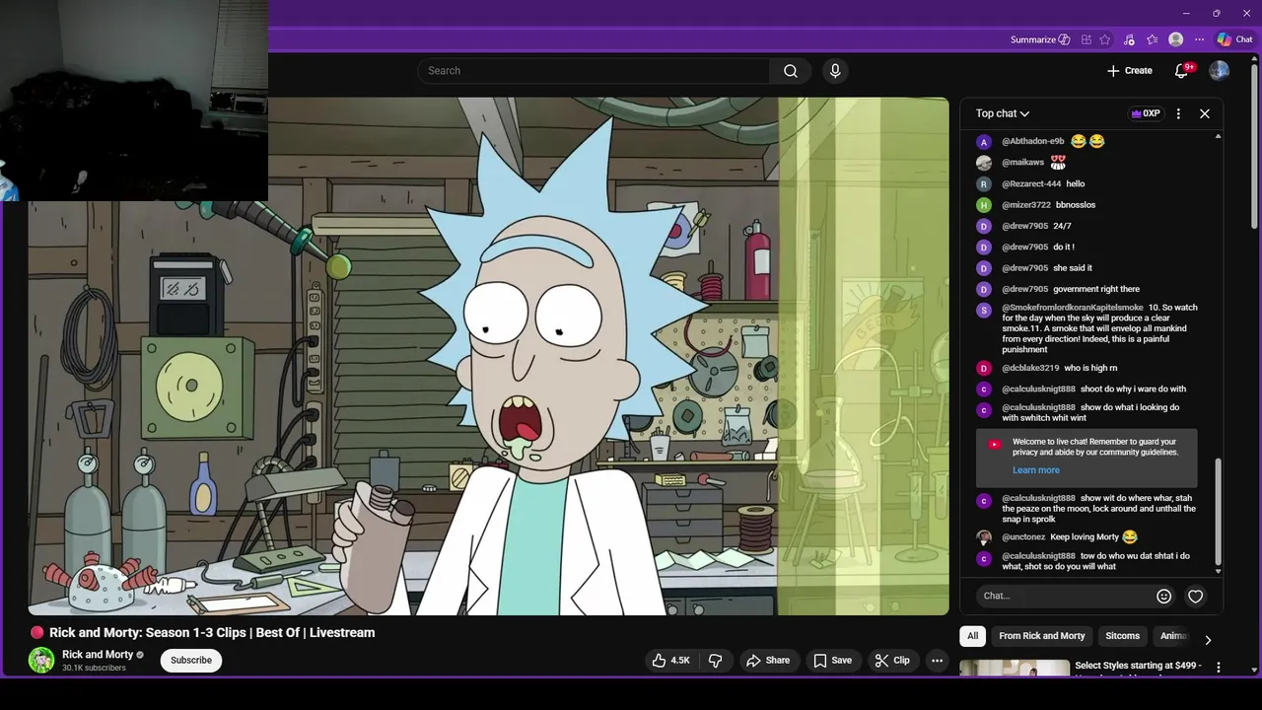The image size is (1262, 710).
Task: Click the search magnifier button
Action: point(791,71)
